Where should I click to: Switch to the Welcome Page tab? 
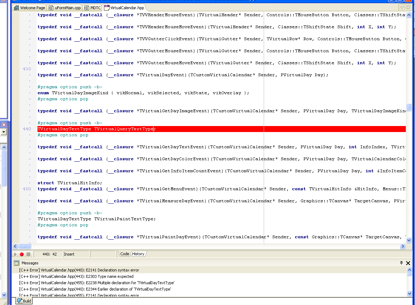[x=30, y=7]
